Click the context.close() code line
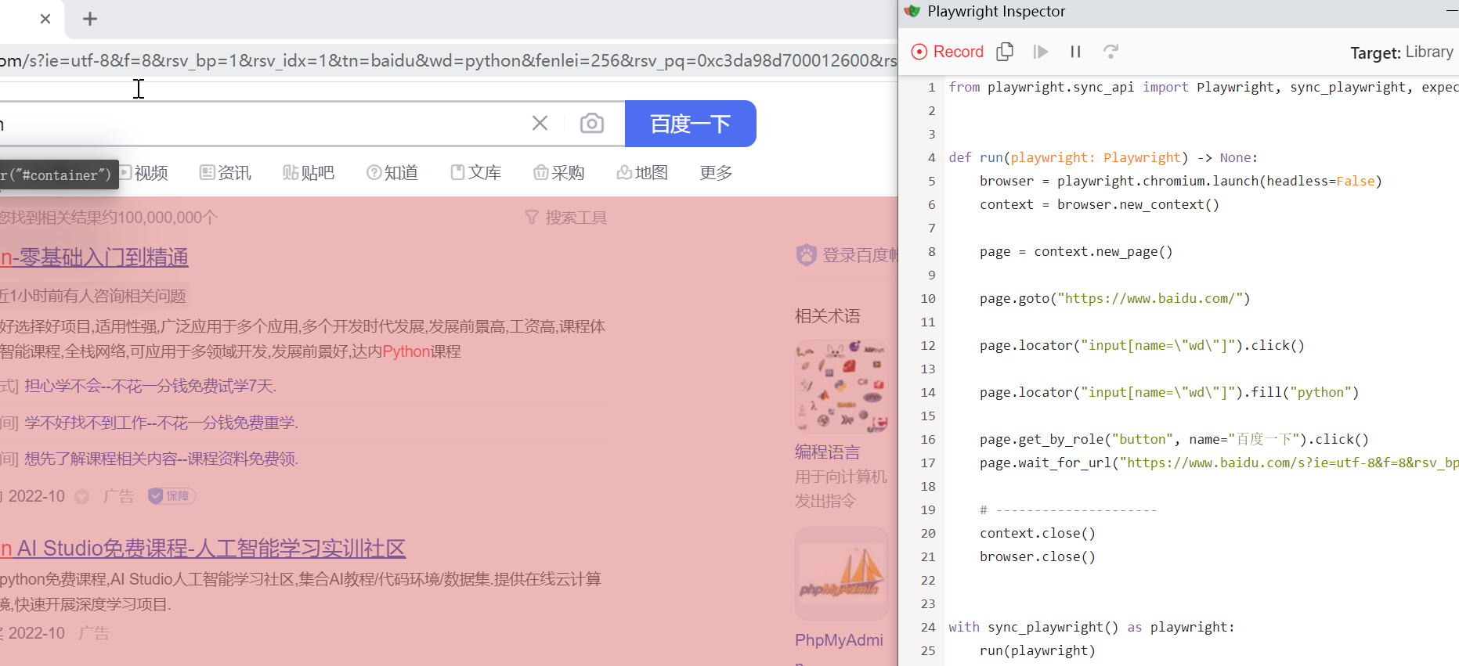The height and width of the screenshot is (666, 1459). [1038, 533]
